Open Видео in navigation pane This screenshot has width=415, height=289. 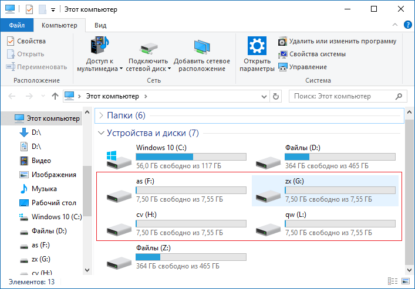pyautogui.click(x=35, y=161)
